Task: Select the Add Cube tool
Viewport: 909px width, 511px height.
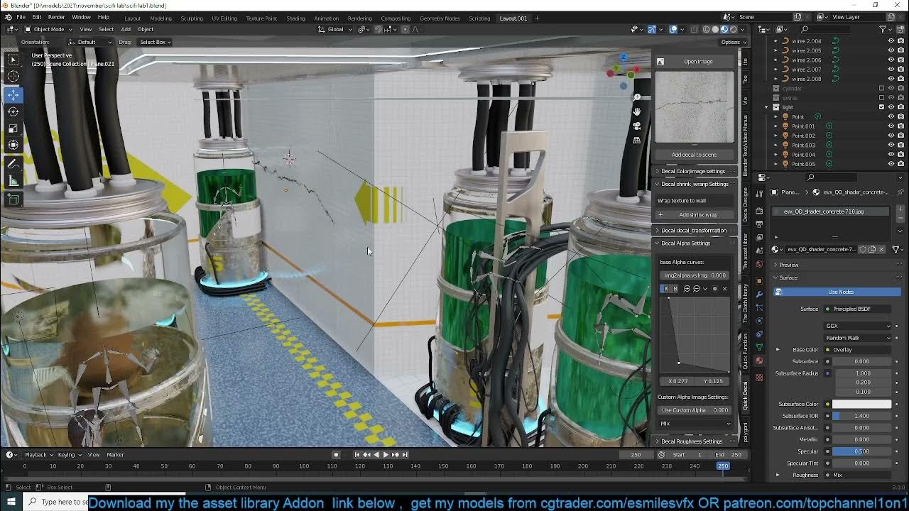Action: 13,199
